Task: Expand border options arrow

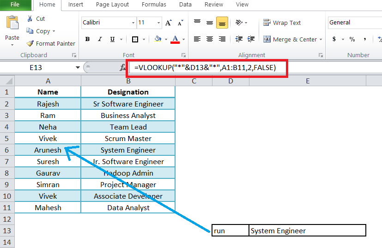Action: tap(144, 39)
